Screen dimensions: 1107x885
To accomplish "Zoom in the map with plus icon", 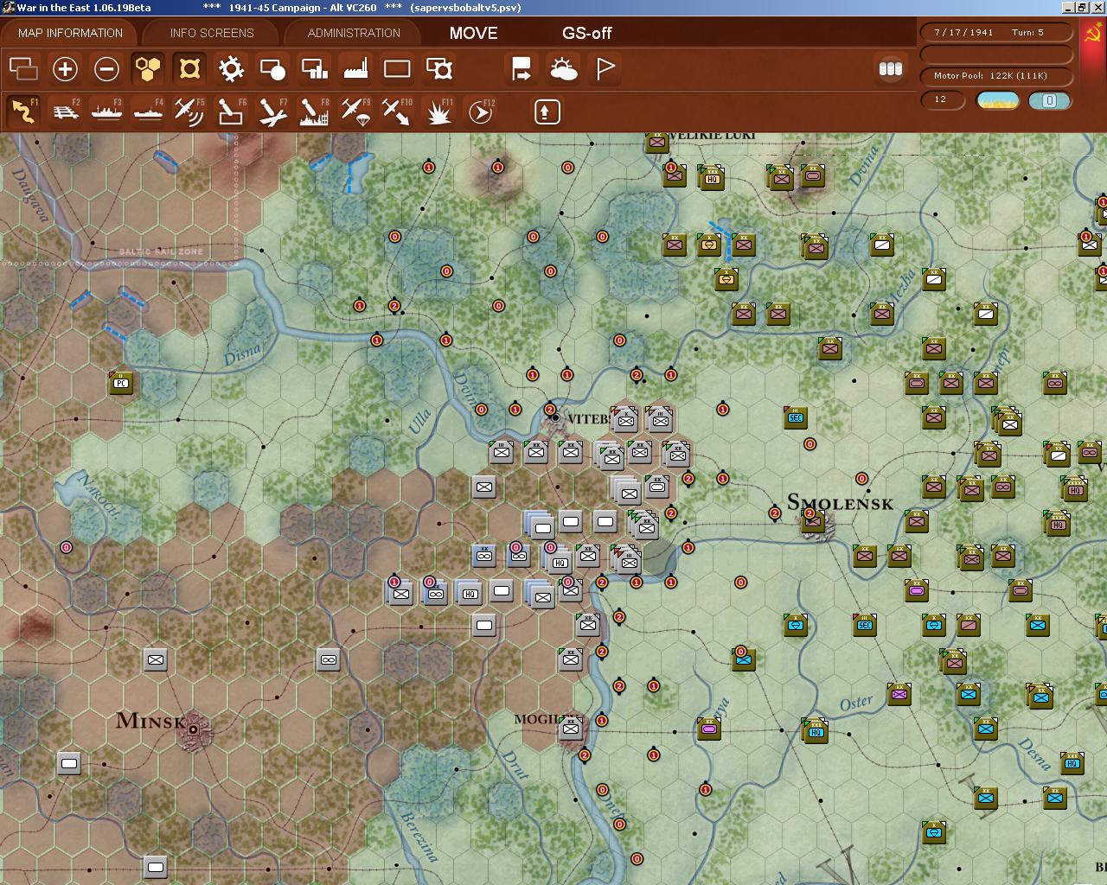I will click(x=65, y=68).
